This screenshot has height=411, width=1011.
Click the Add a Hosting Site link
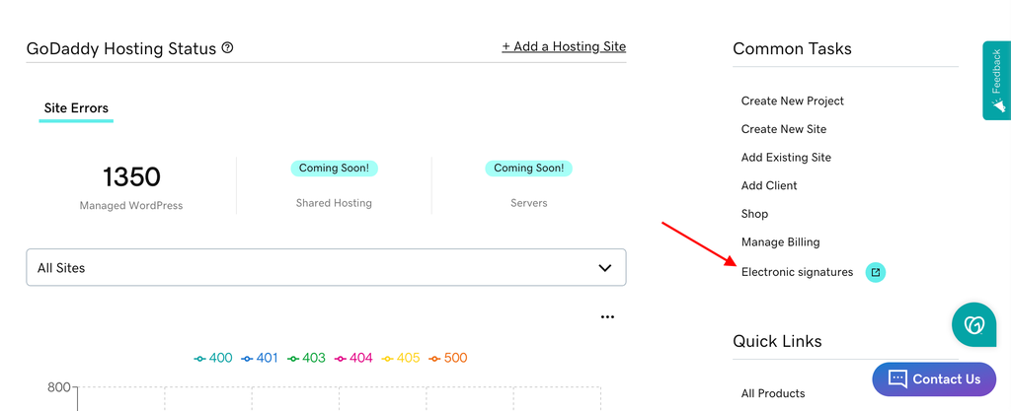(564, 46)
